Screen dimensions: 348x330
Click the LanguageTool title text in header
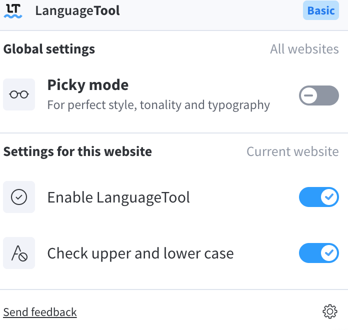coord(77,11)
